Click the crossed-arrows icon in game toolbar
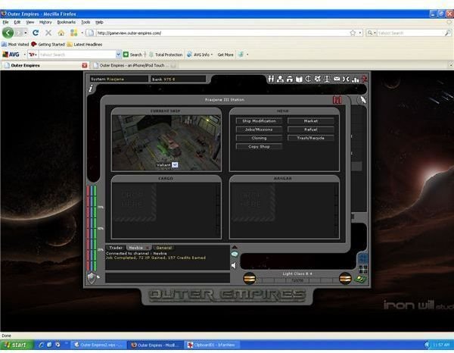454x353 pixels. pos(346,79)
